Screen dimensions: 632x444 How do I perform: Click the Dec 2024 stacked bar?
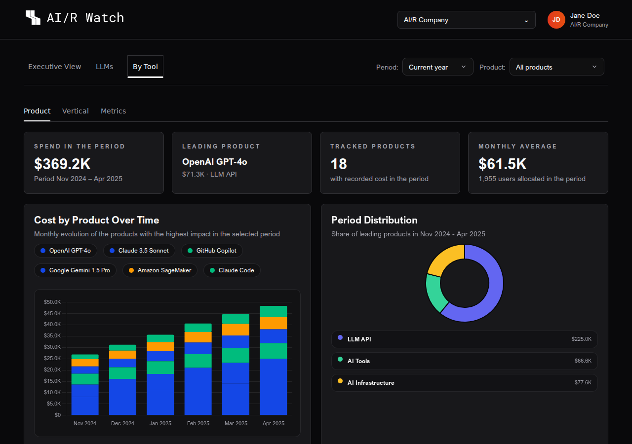pyautogui.click(x=122, y=380)
